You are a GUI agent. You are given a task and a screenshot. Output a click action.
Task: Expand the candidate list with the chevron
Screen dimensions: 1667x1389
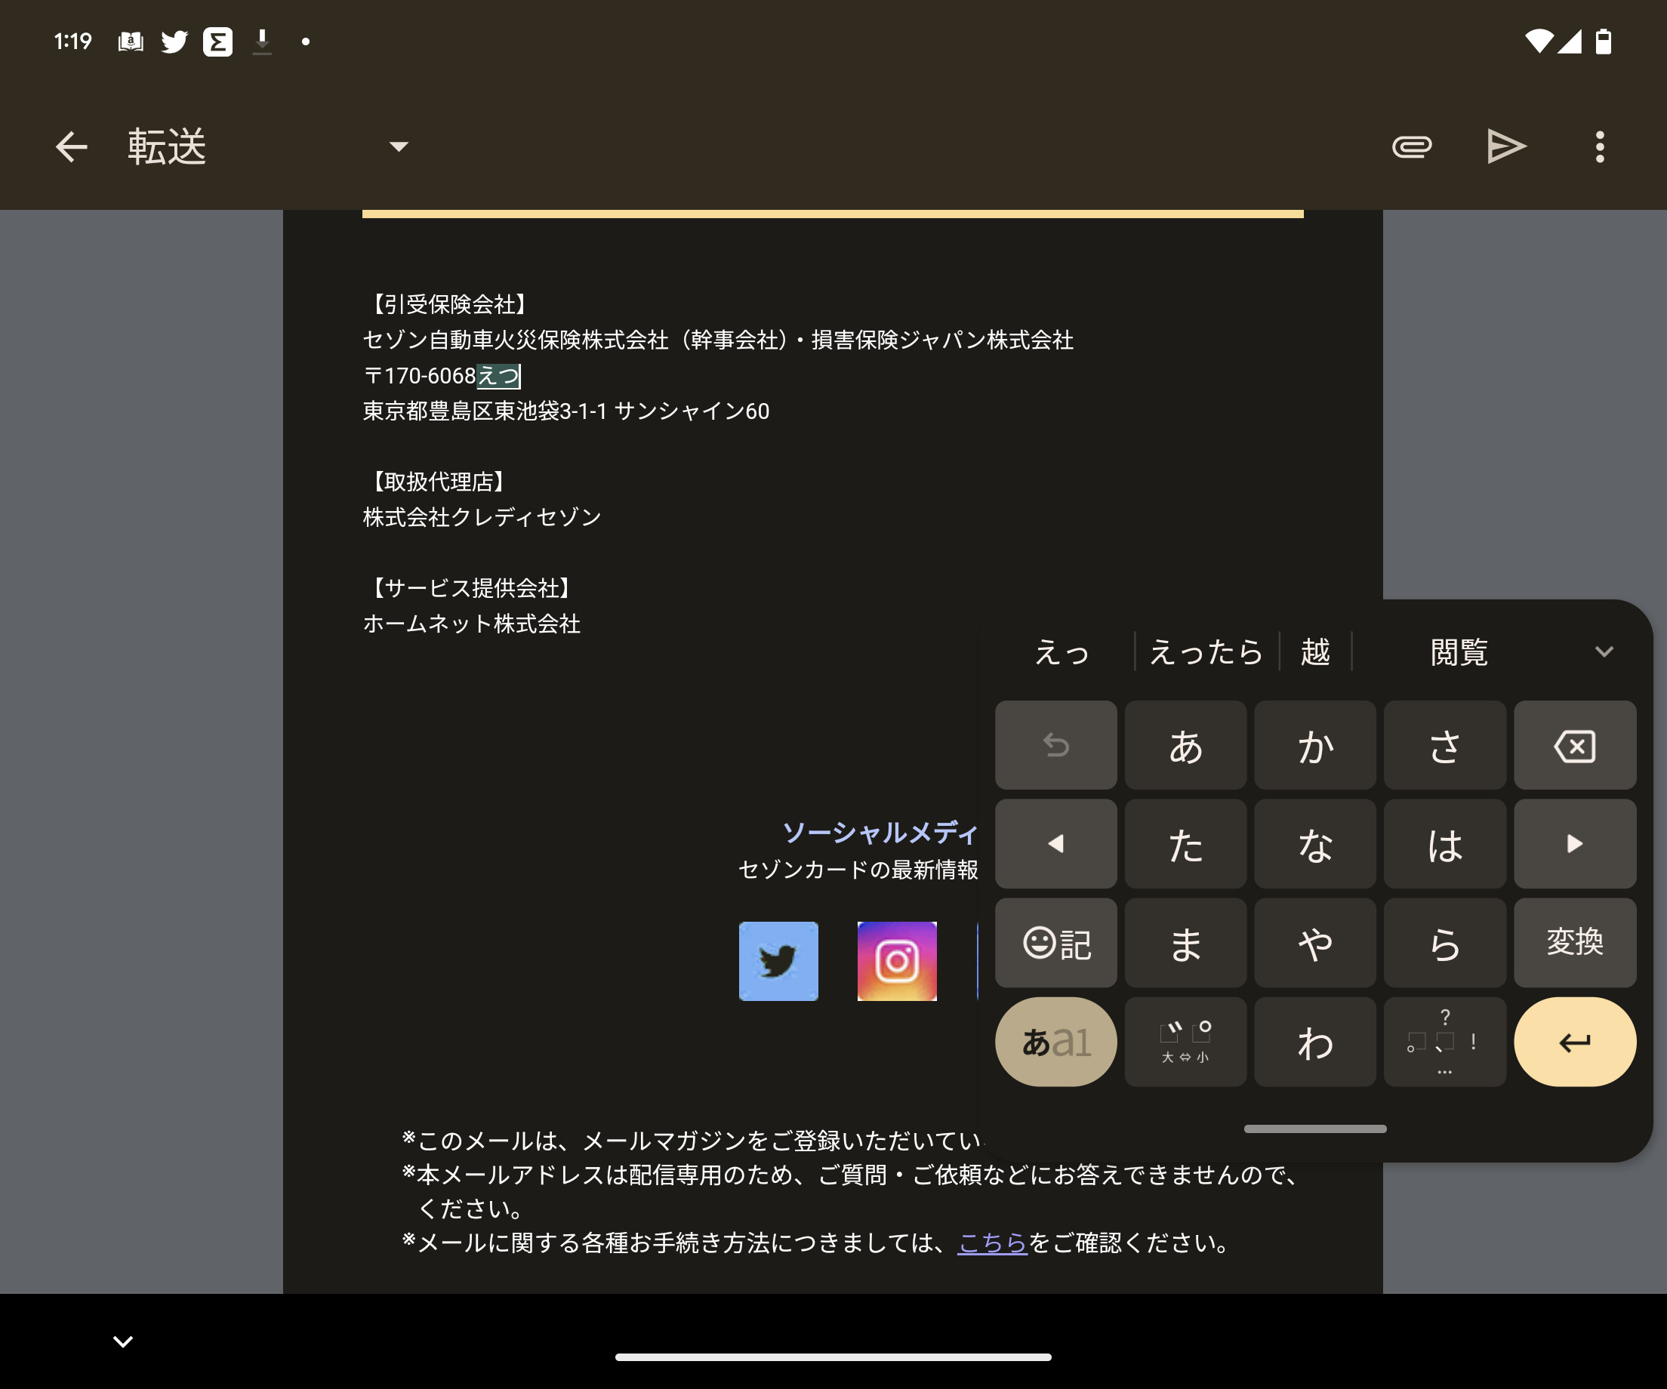click(1604, 652)
